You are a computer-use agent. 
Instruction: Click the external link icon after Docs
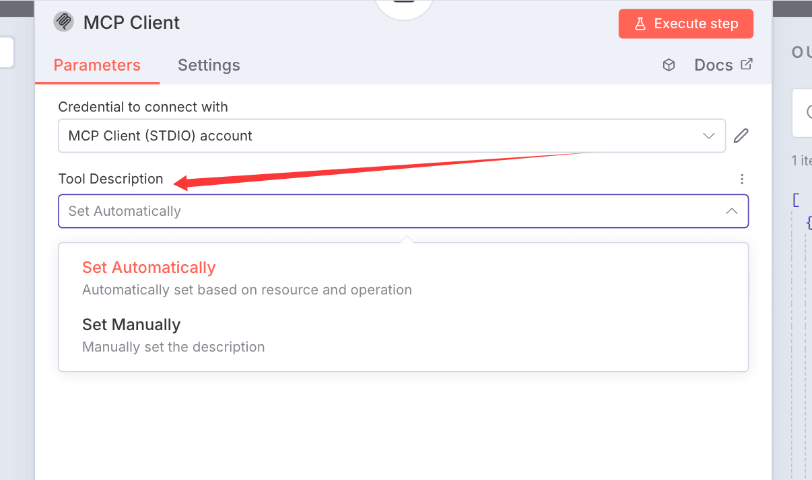point(746,65)
